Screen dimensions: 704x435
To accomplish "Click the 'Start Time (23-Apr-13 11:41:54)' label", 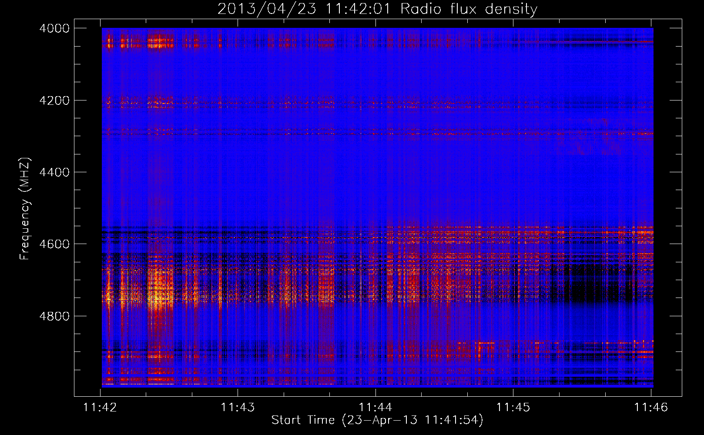I will tap(377, 420).
